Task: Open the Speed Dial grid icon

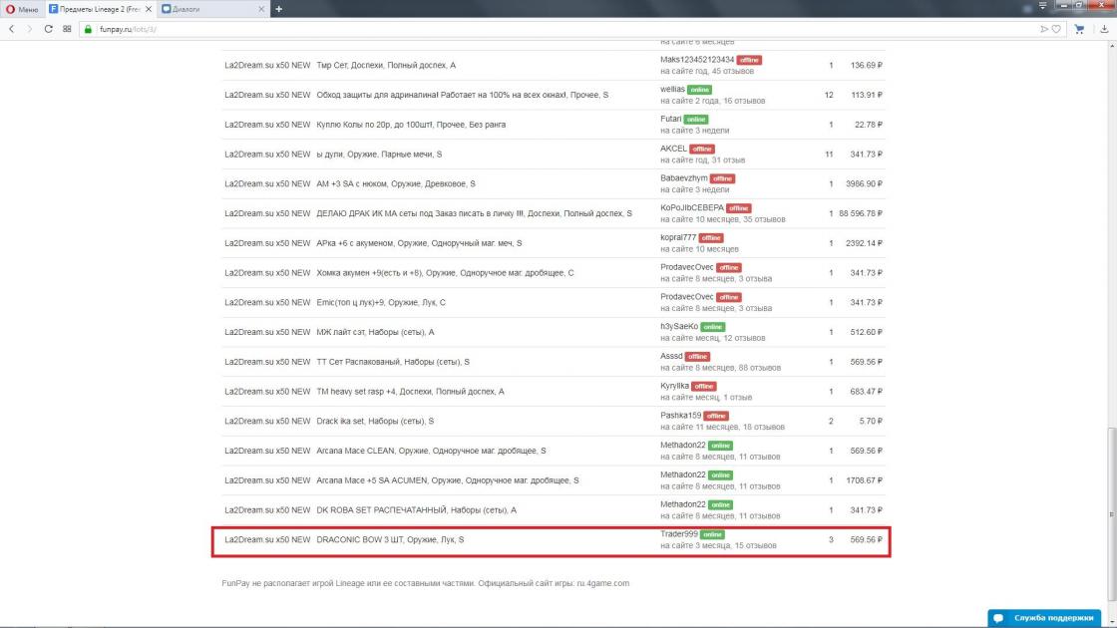Action: (x=67, y=29)
